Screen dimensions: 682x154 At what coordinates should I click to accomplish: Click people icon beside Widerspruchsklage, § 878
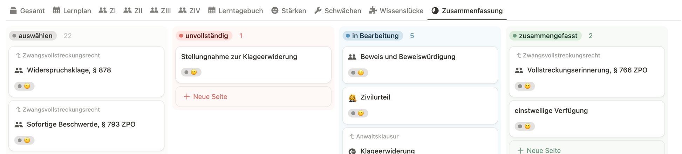[19, 70]
